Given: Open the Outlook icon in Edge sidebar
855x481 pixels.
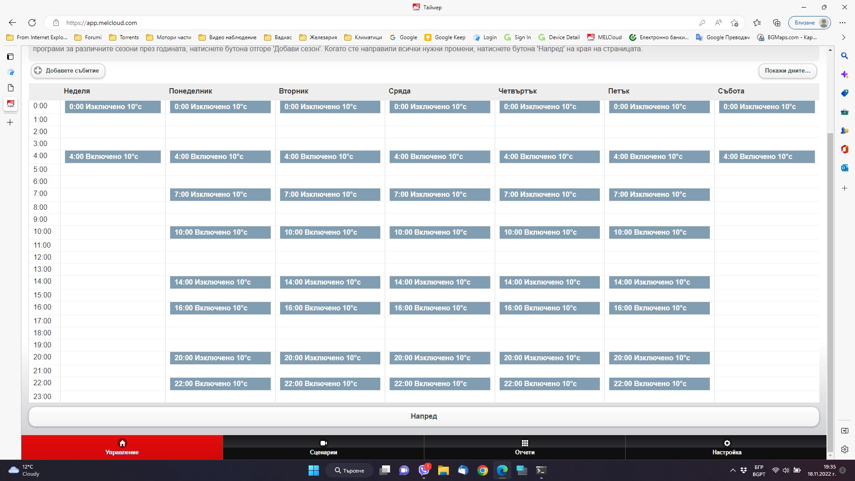Looking at the screenshot, I should 844,168.
